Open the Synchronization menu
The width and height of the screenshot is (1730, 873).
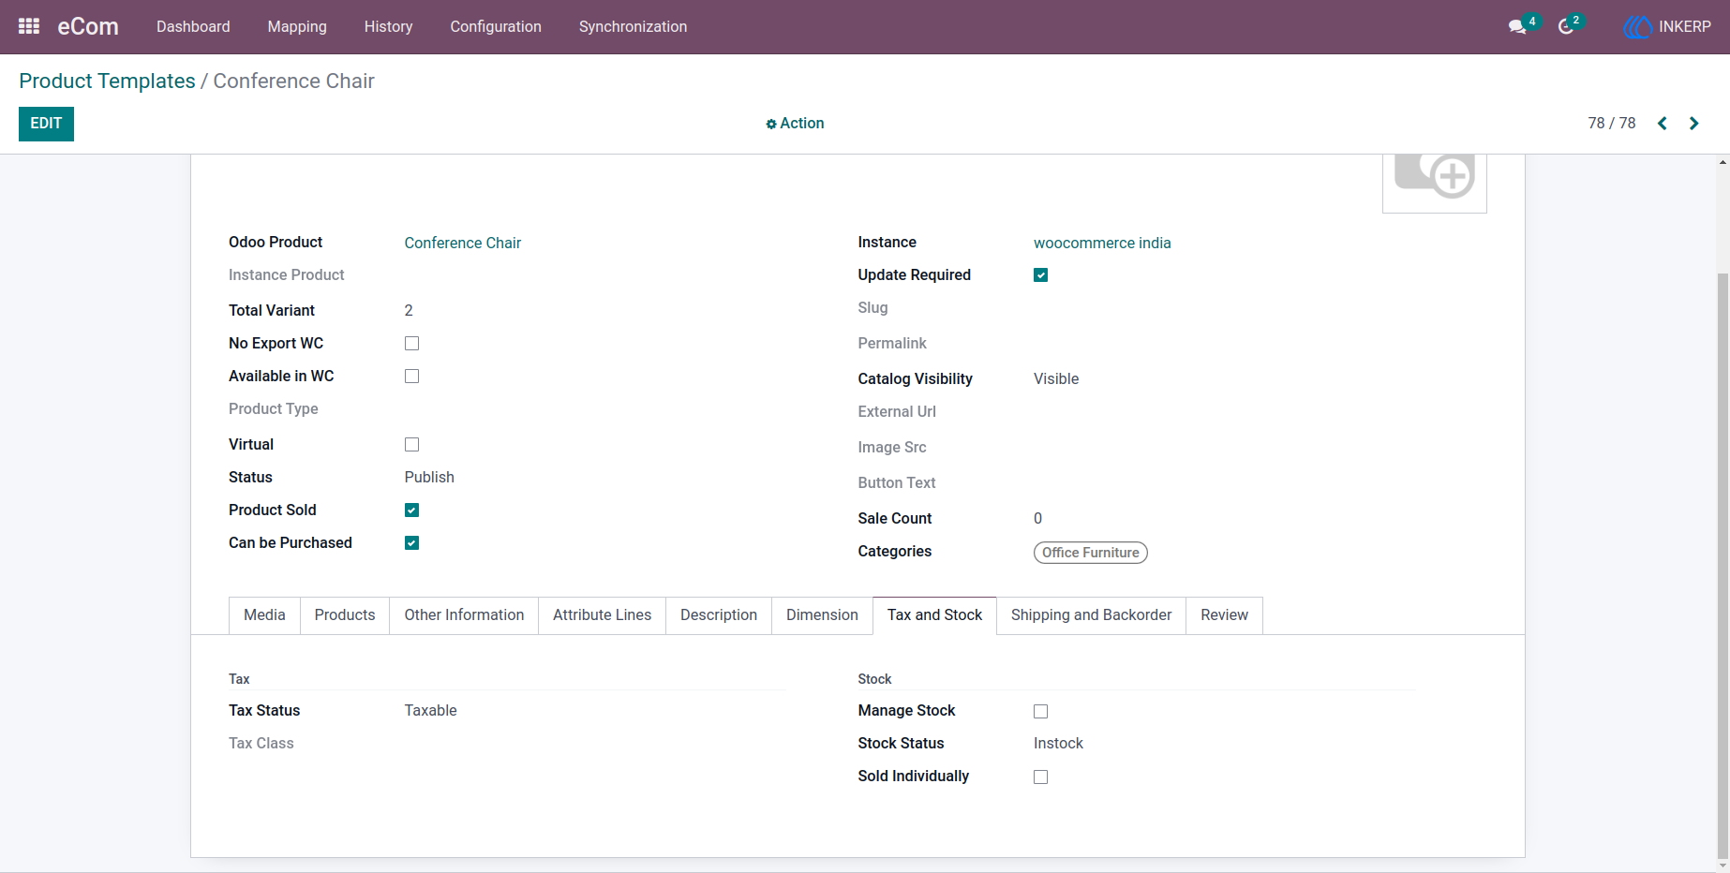633,27
